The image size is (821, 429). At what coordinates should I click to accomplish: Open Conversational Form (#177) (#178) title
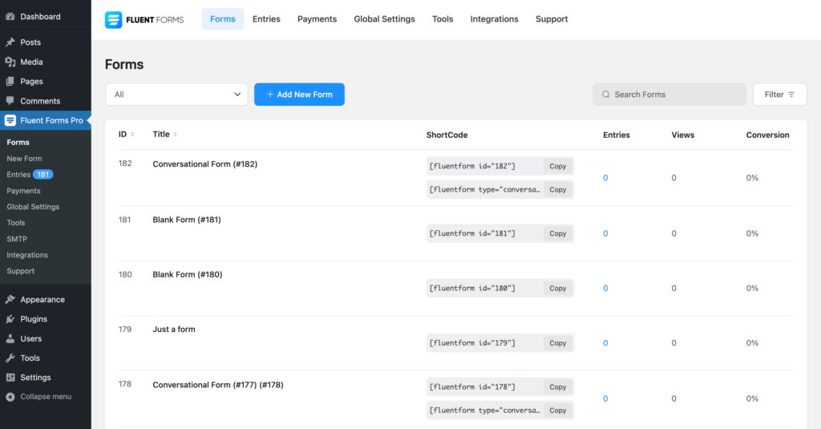(x=218, y=384)
